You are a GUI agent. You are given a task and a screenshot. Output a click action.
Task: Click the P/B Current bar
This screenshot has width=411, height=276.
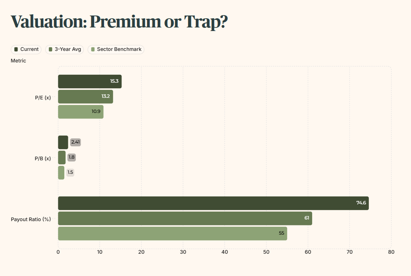point(63,142)
